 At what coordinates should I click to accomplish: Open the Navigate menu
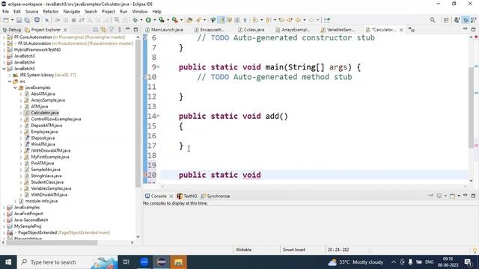pyautogui.click(x=72, y=12)
